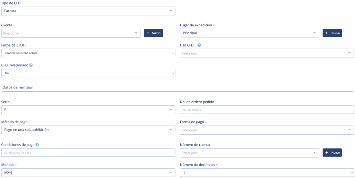Open the Tipo de CFDI dropdown

coord(88,11)
